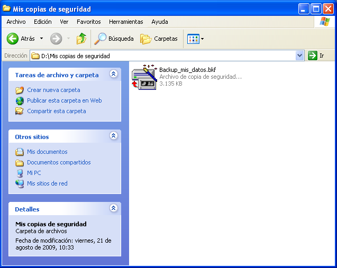The height and width of the screenshot is (268, 337).
Task: Collapse the Otros sitios panel
Action: pos(113,136)
